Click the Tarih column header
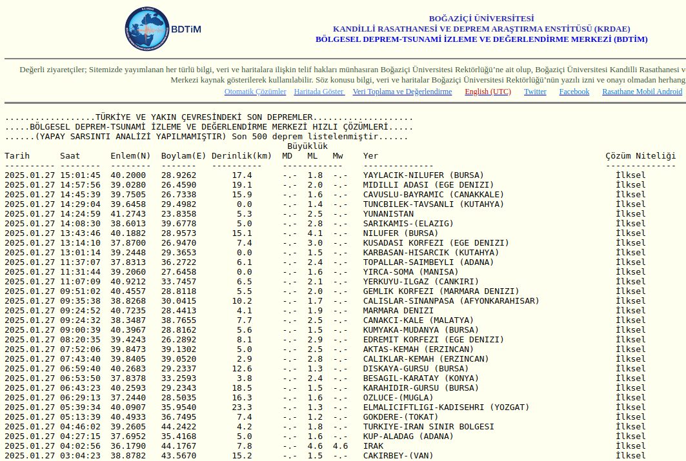Screen dimensions: 686x461 [x=17, y=156]
